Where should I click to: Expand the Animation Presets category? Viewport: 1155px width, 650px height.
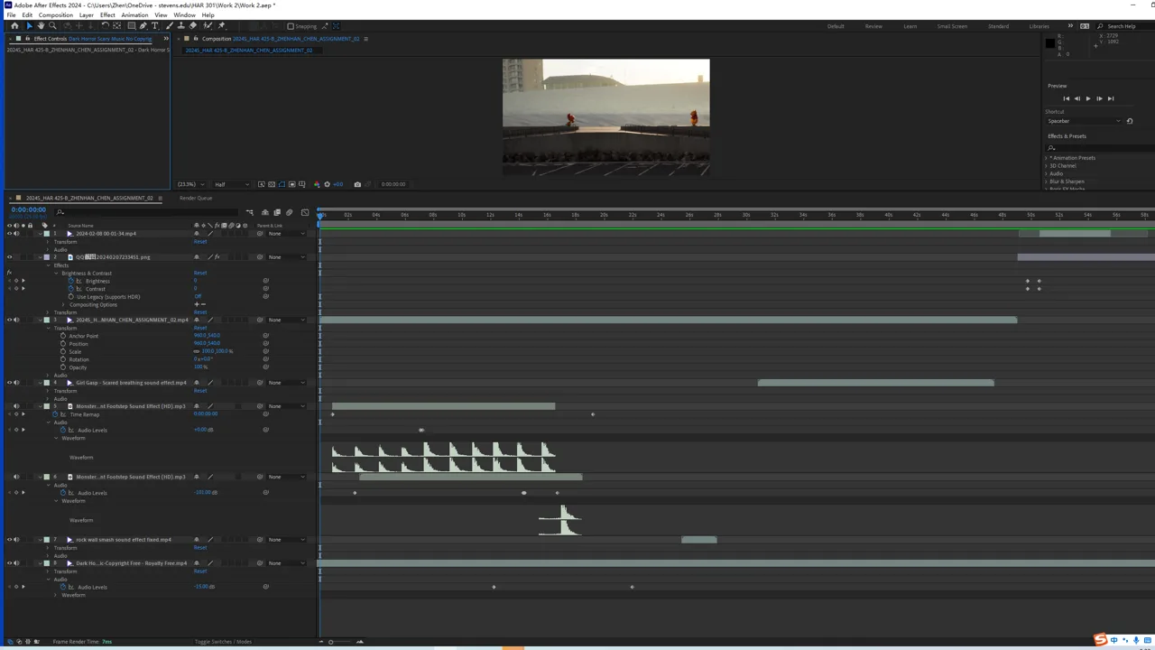[x=1047, y=158]
